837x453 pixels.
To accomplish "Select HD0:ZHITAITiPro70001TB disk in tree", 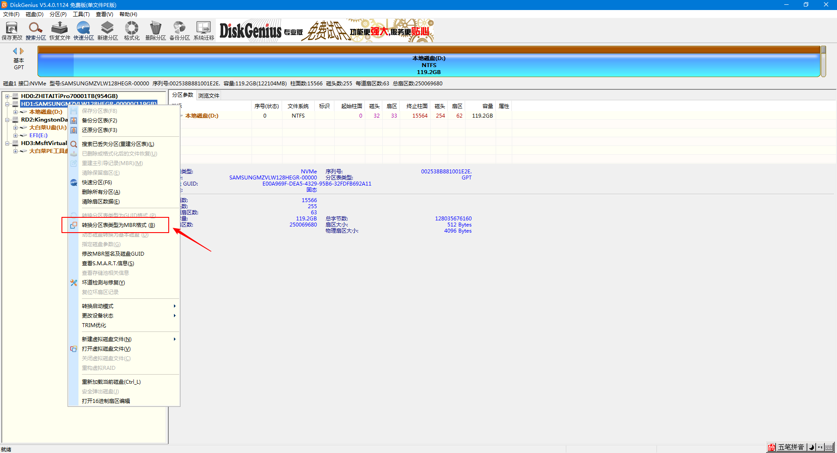I will tap(69, 96).
